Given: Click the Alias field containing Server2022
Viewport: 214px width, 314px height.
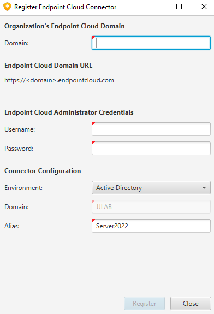Looking at the screenshot, I should (x=151, y=226).
